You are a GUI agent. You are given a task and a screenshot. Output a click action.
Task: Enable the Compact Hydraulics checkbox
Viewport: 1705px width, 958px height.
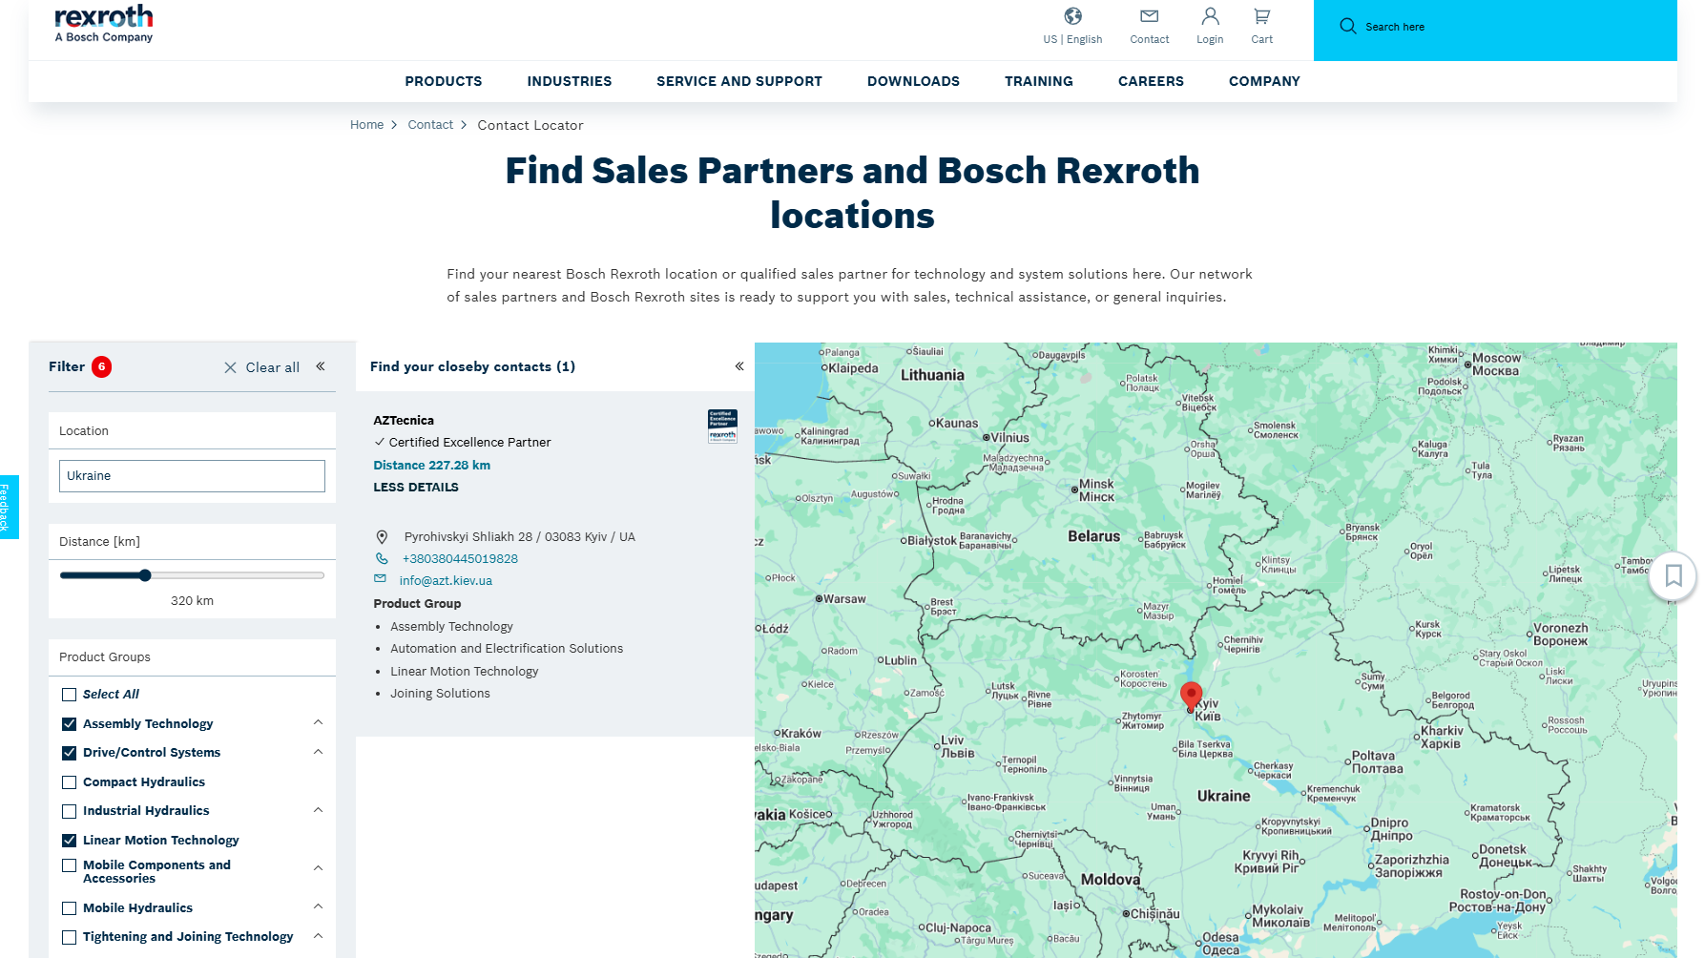click(70, 782)
